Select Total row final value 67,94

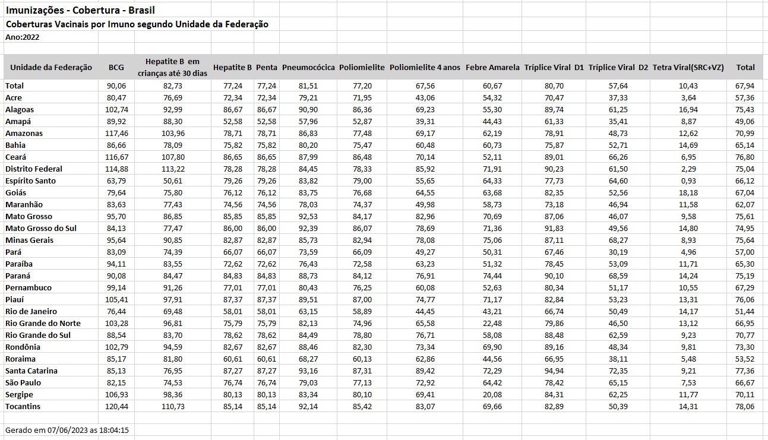pyautogui.click(x=745, y=86)
